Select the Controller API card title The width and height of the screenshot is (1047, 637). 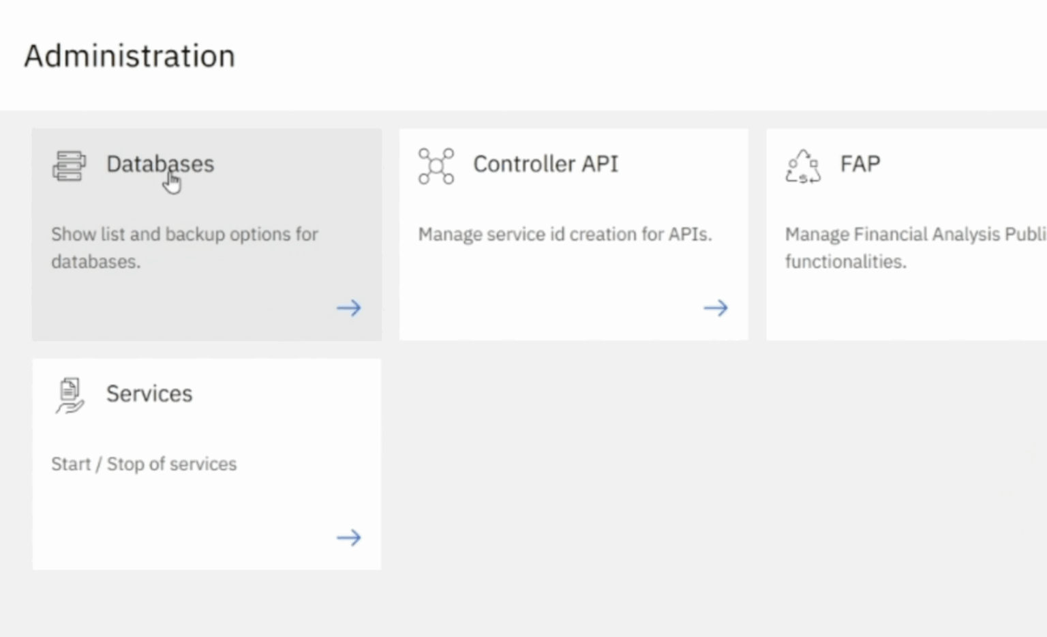tap(546, 164)
